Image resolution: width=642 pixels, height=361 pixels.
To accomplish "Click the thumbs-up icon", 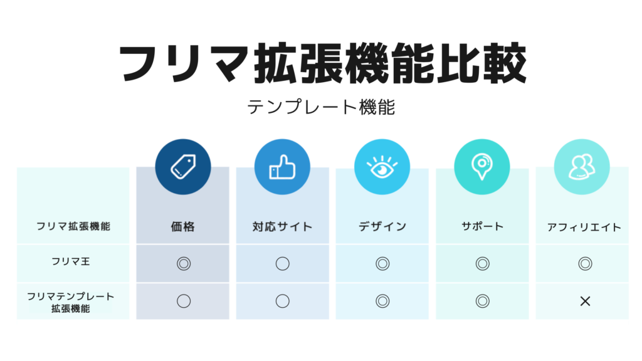I will pyautogui.click(x=282, y=167).
